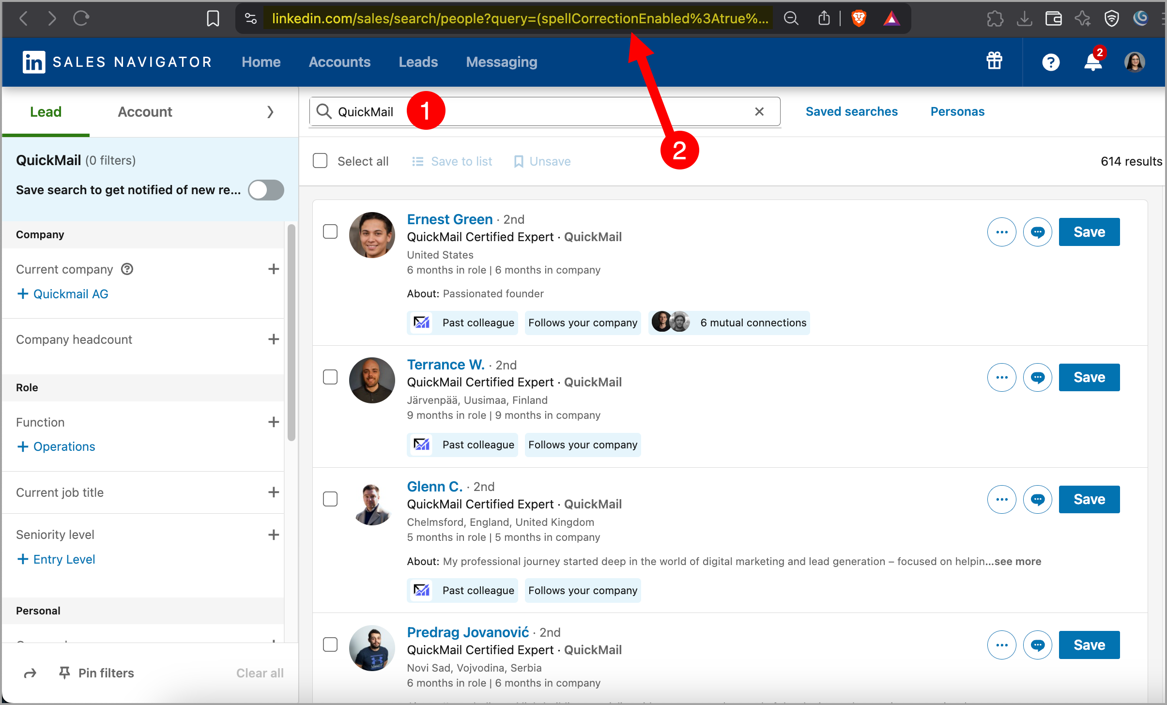Viewport: 1167px width, 705px height.
Task: Open browser downloads icon
Action: pyautogui.click(x=1024, y=18)
